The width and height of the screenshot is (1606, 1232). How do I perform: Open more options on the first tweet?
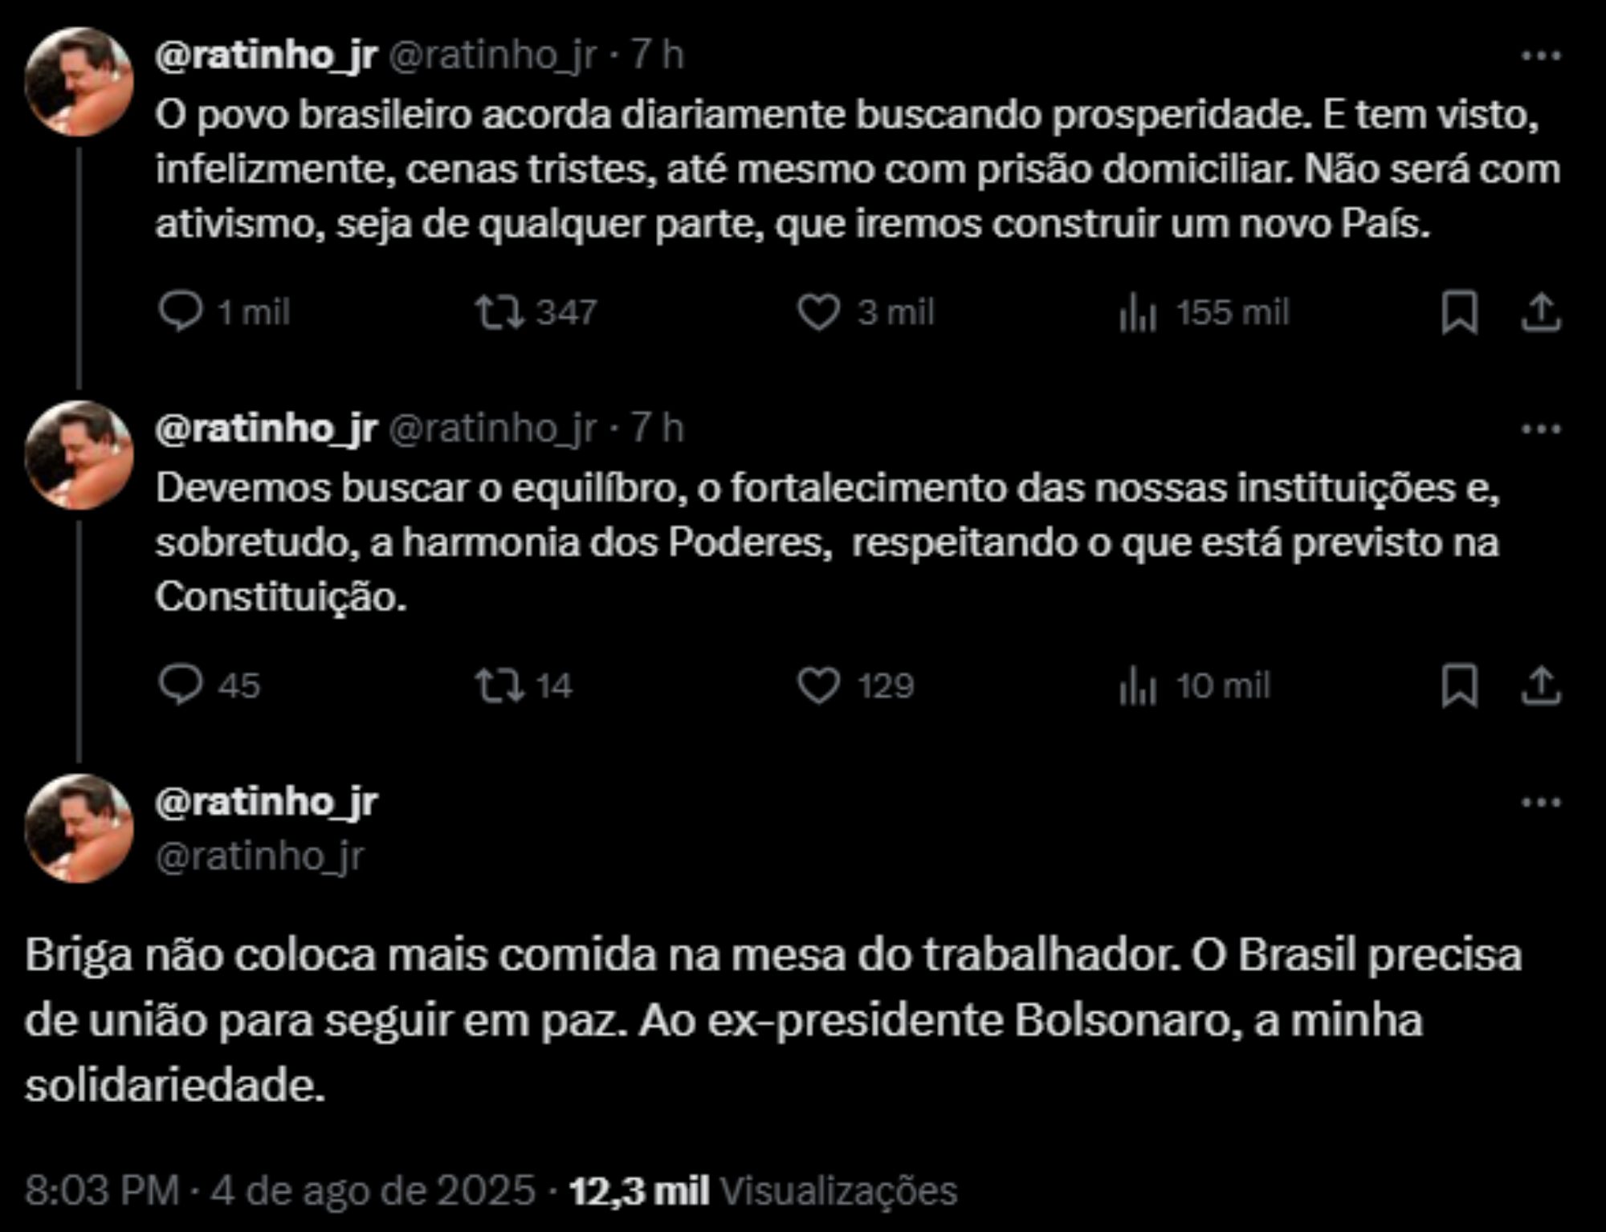click(1541, 55)
